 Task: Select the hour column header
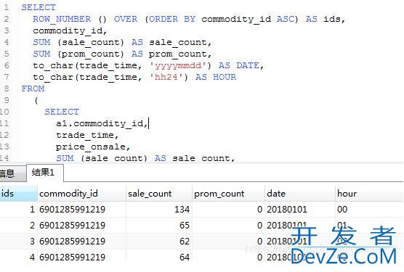370,194
